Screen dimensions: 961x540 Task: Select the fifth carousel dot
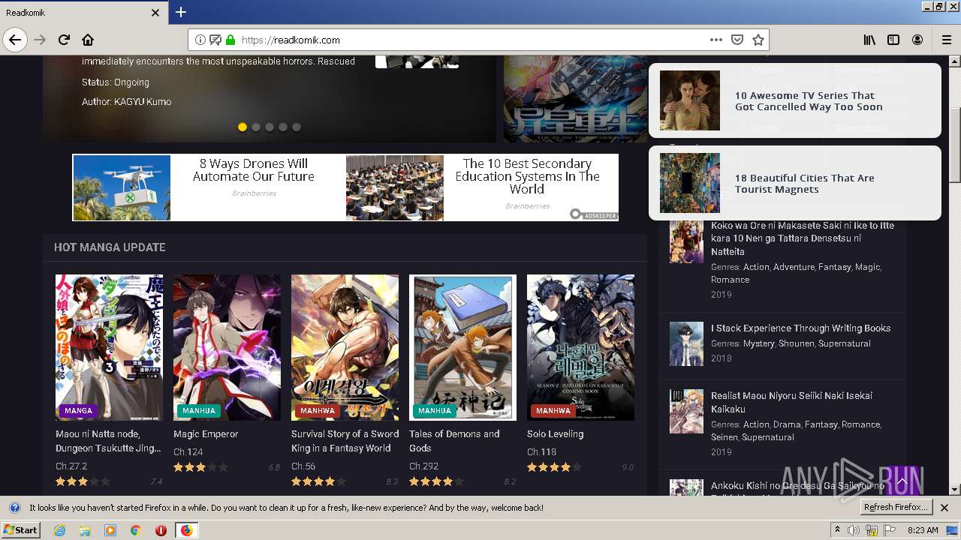[x=297, y=127]
